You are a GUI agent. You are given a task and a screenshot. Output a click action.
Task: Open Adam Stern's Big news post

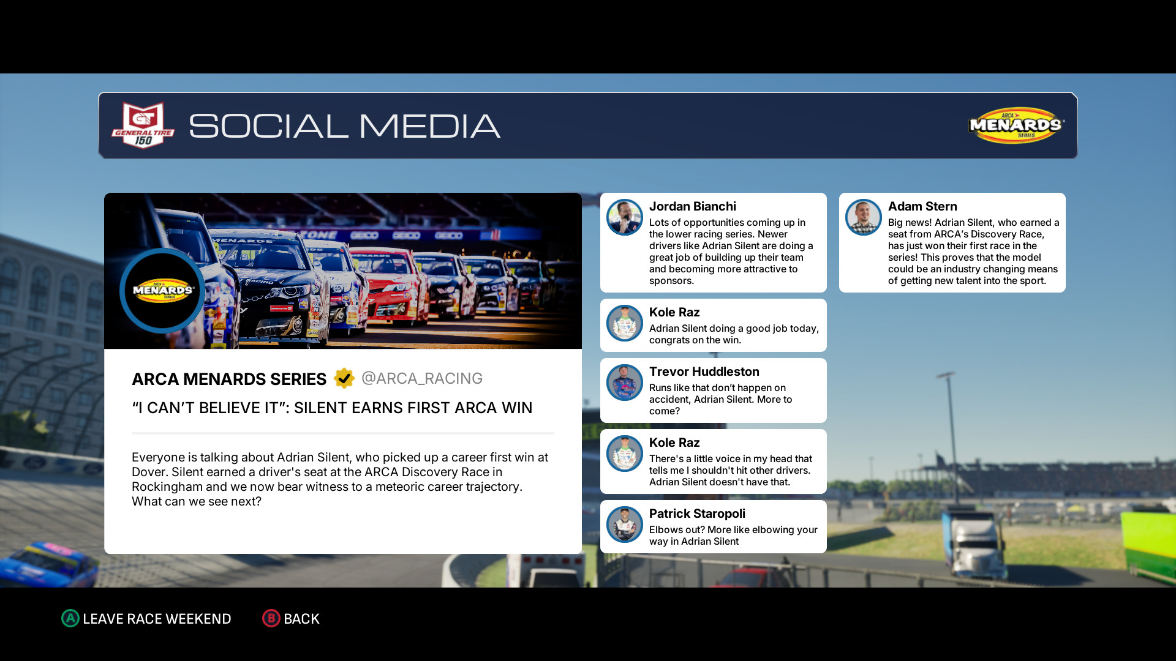coord(973,252)
